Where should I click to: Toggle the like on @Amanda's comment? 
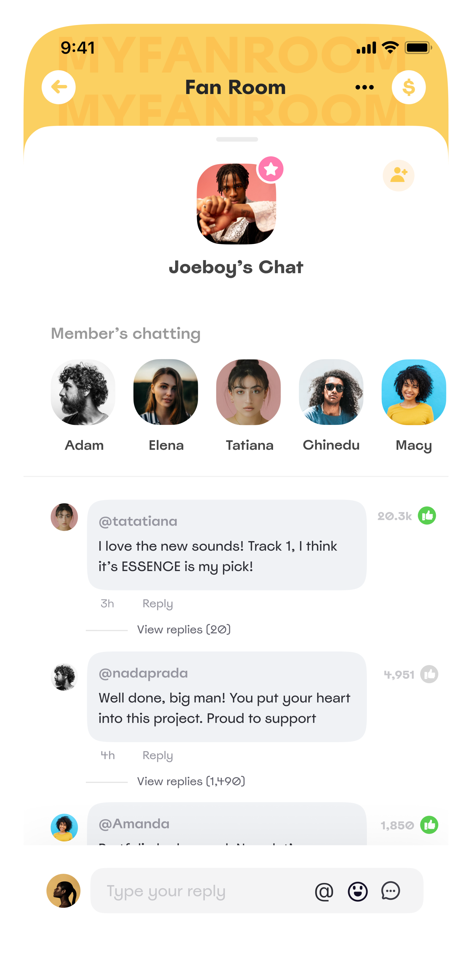tap(429, 825)
